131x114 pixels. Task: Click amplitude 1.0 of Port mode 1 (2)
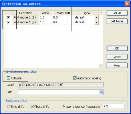pos(42,22)
